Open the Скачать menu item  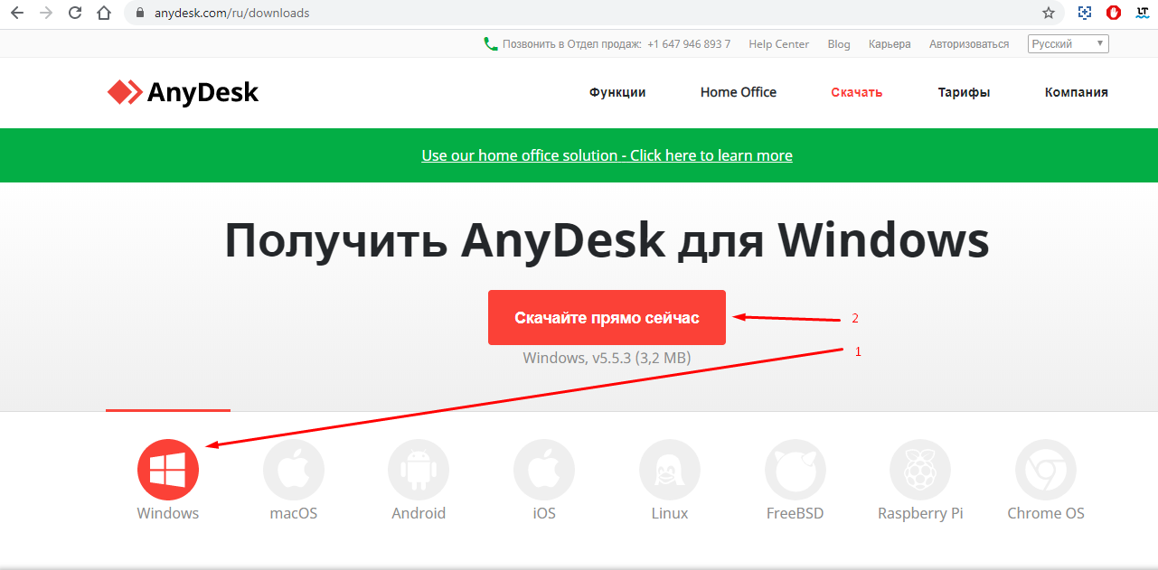[857, 92]
